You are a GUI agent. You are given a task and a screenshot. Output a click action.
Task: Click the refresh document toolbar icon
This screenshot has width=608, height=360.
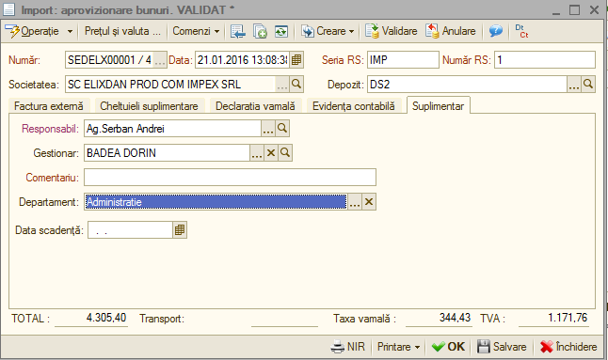pos(281,31)
